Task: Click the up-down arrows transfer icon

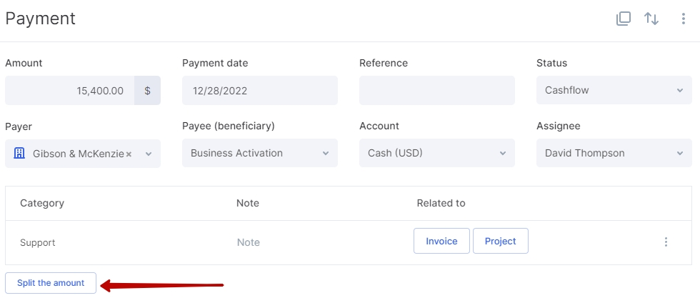Action: [651, 19]
